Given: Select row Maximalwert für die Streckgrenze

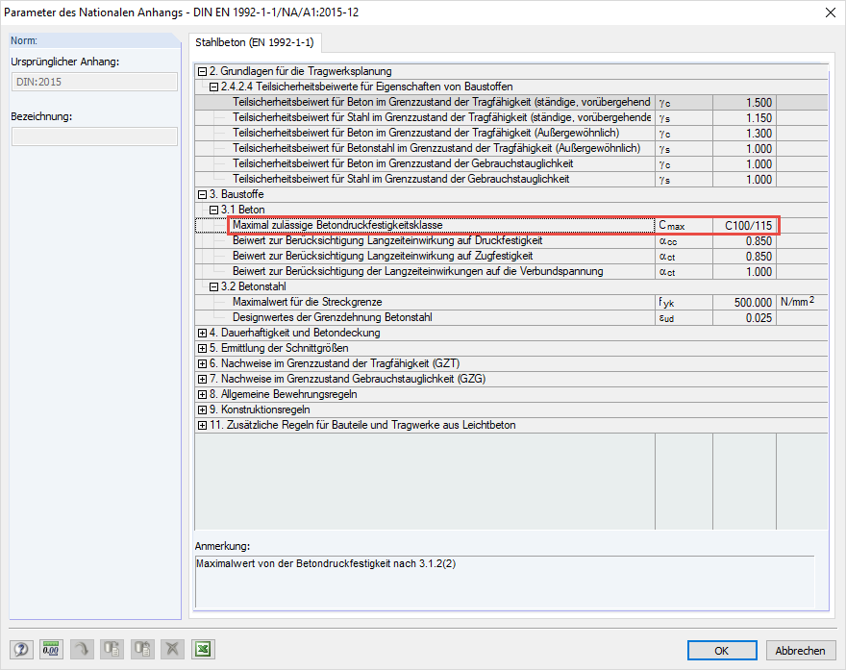Looking at the screenshot, I should pos(510,303).
